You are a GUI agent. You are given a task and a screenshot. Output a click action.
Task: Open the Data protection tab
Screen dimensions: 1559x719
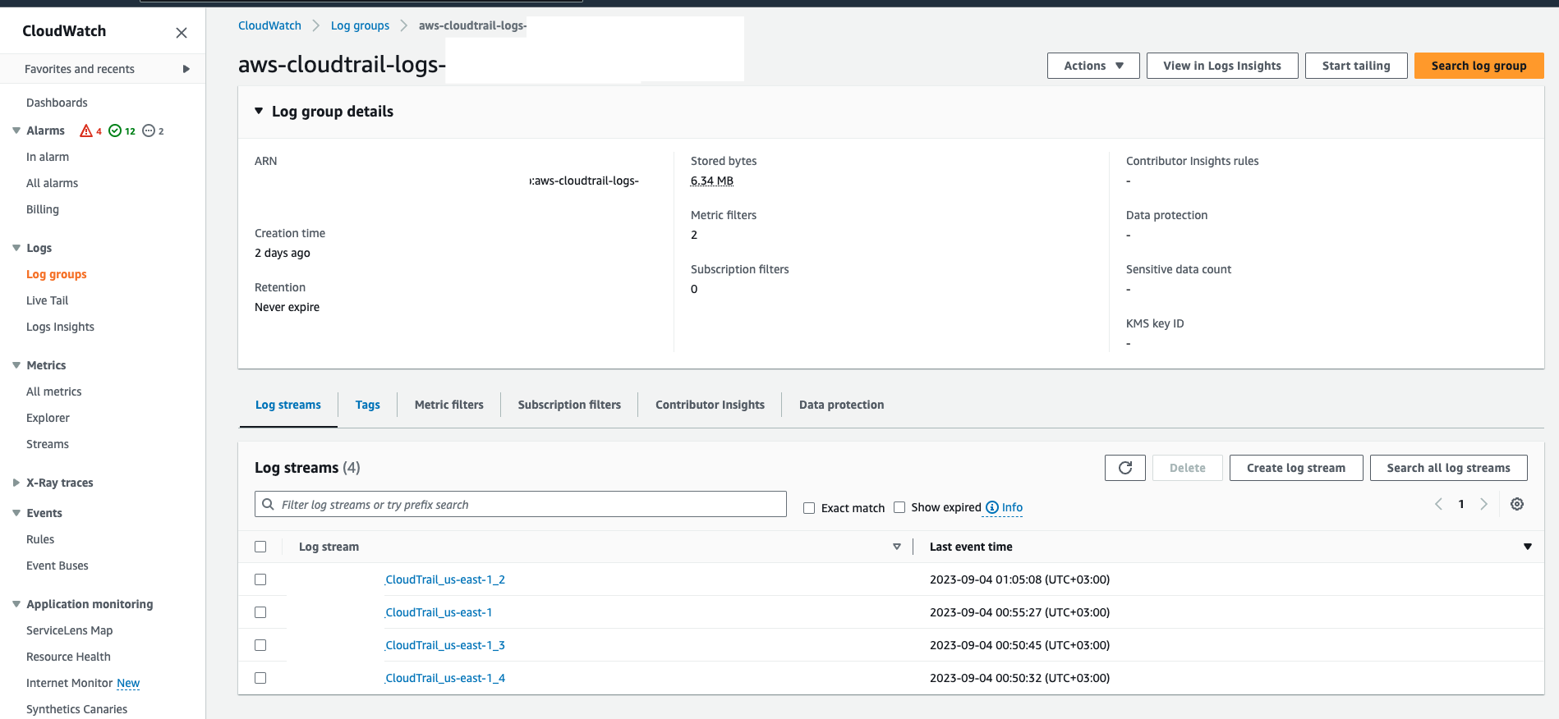[x=842, y=405]
